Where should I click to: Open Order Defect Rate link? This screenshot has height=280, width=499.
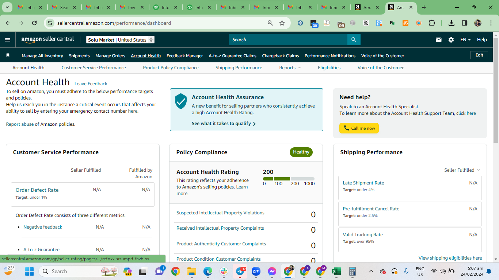[x=37, y=190]
